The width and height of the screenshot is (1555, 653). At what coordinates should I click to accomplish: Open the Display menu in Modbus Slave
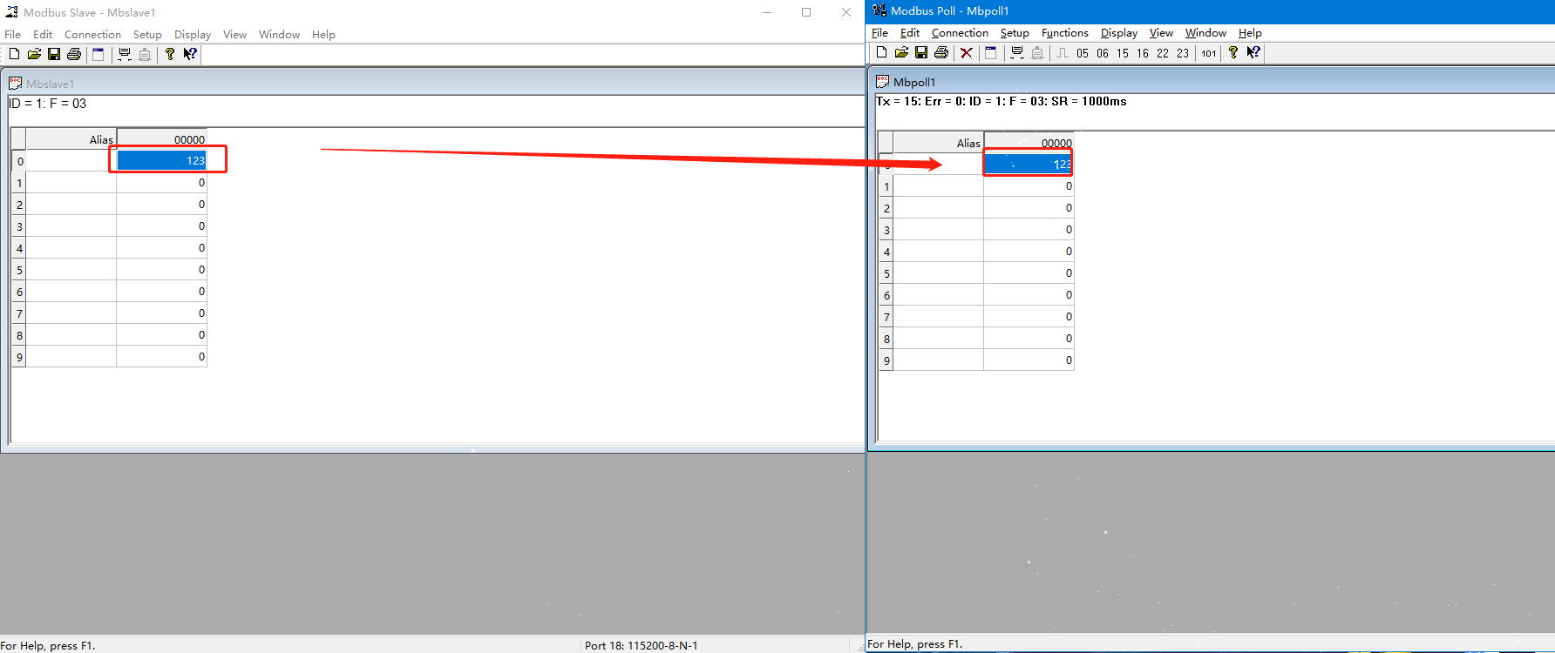(x=193, y=35)
